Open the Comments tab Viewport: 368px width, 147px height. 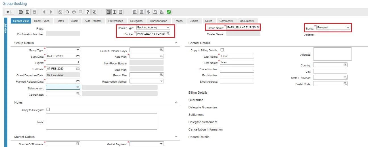pyautogui.click(x=226, y=21)
